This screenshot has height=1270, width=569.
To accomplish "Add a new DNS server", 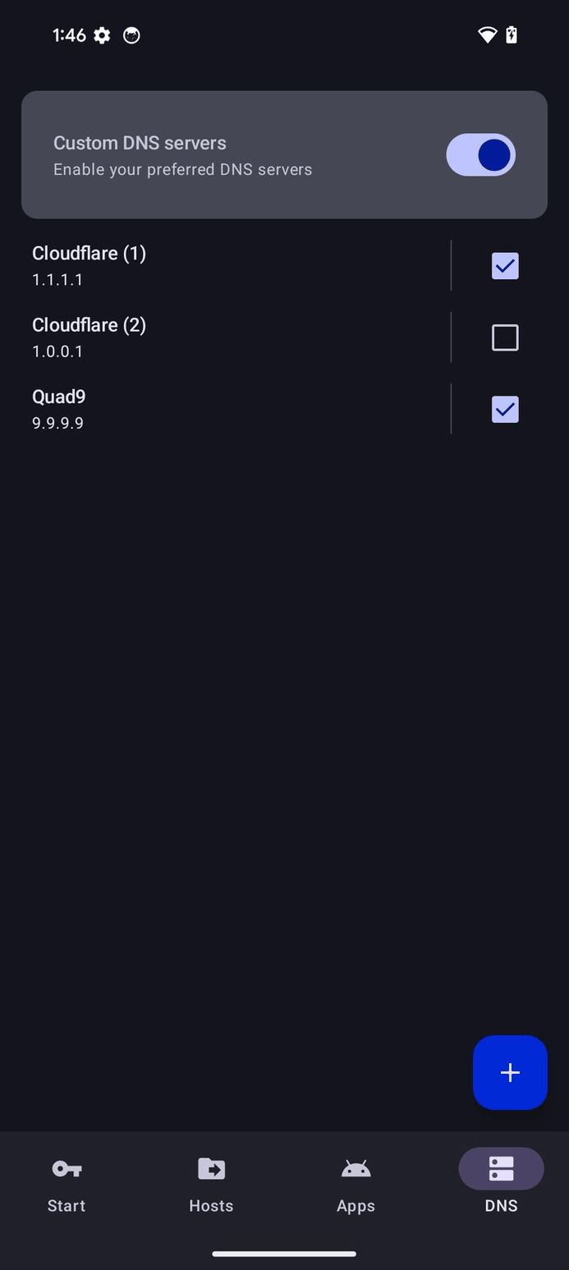I will 510,1072.
